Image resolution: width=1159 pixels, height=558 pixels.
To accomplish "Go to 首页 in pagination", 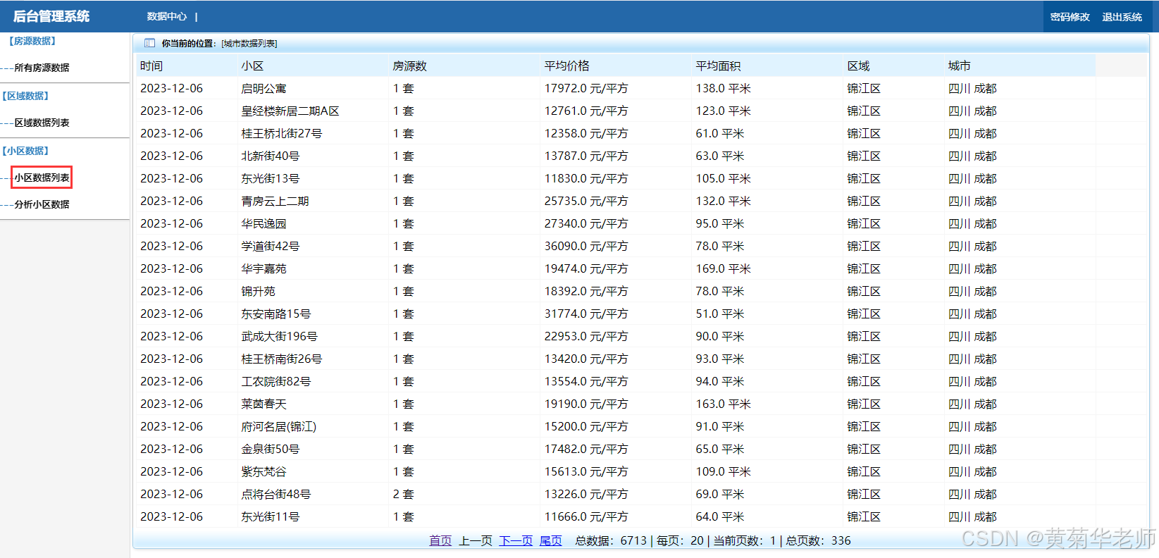I will pyautogui.click(x=440, y=540).
